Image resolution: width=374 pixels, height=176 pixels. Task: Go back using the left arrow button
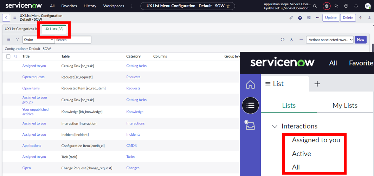click(6, 18)
